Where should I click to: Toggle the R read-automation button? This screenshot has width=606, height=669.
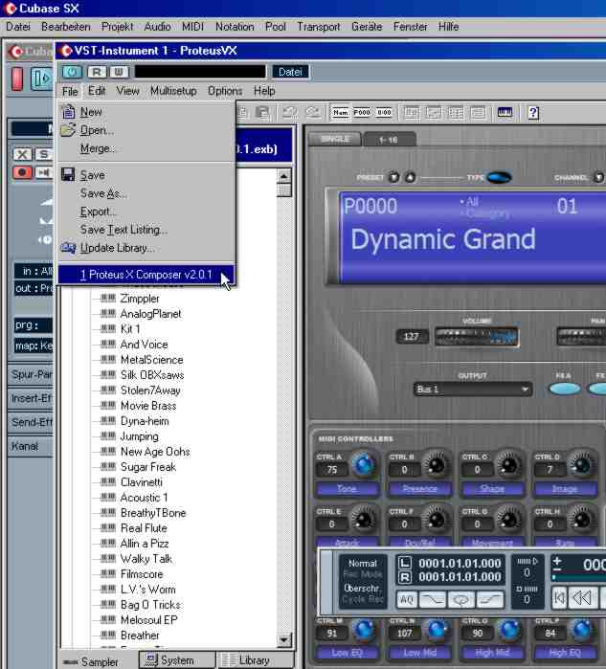click(97, 72)
